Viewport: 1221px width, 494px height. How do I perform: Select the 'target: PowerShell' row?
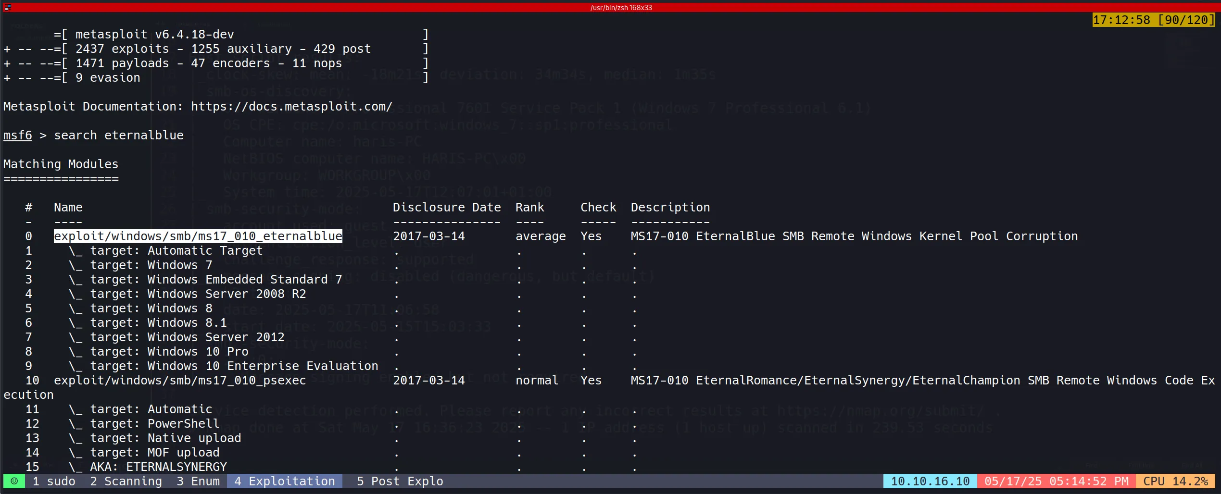154,423
